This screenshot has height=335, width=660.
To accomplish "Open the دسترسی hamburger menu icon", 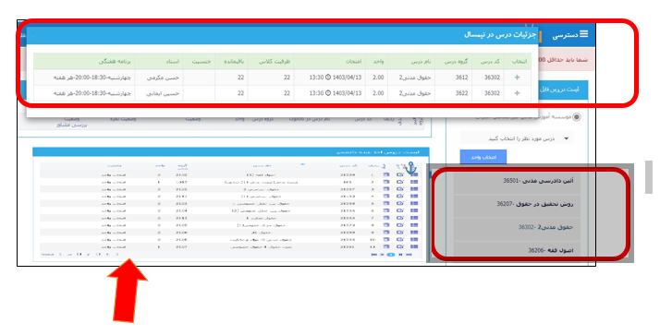I will 583,34.
